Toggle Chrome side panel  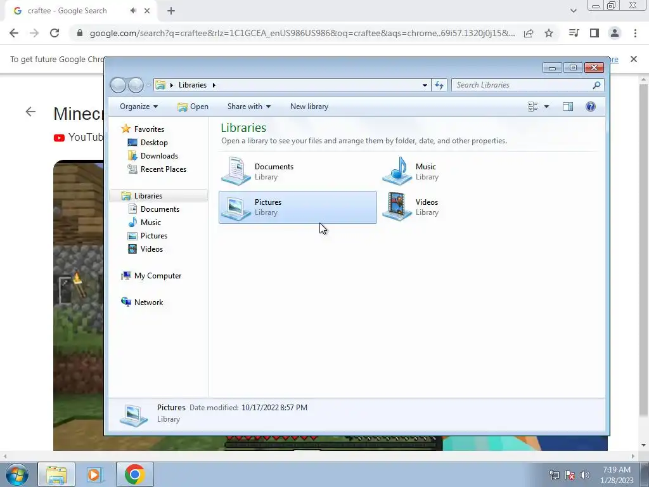594,33
